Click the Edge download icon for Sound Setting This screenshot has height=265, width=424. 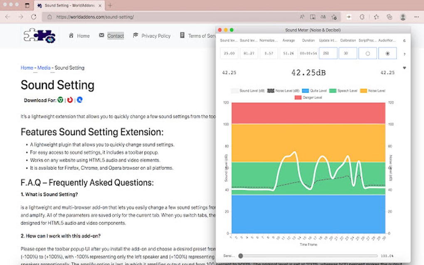[x=80, y=100]
